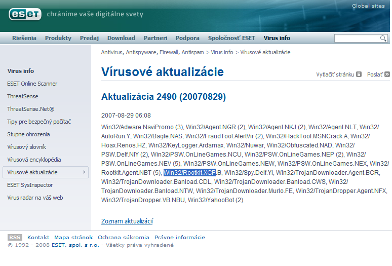Go to the Virus info tab
The image size is (392, 266).
click(x=277, y=38)
